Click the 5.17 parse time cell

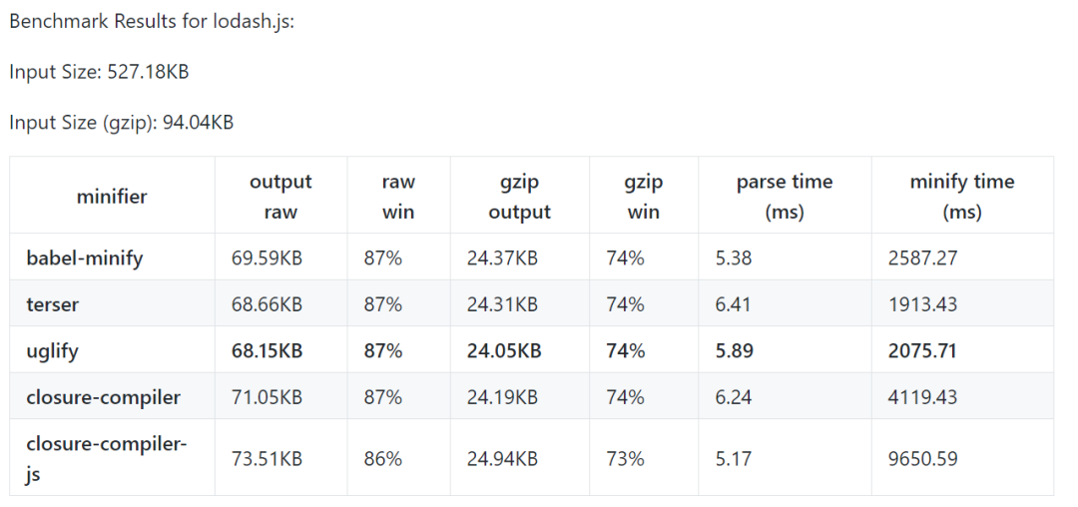click(733, 459)
